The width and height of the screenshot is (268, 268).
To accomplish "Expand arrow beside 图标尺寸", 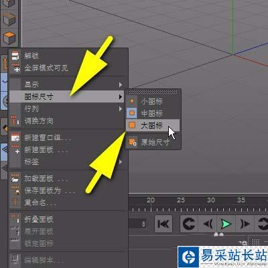I will 121,96.
